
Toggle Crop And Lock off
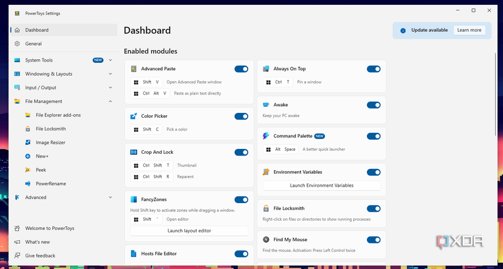pos(241,152)
